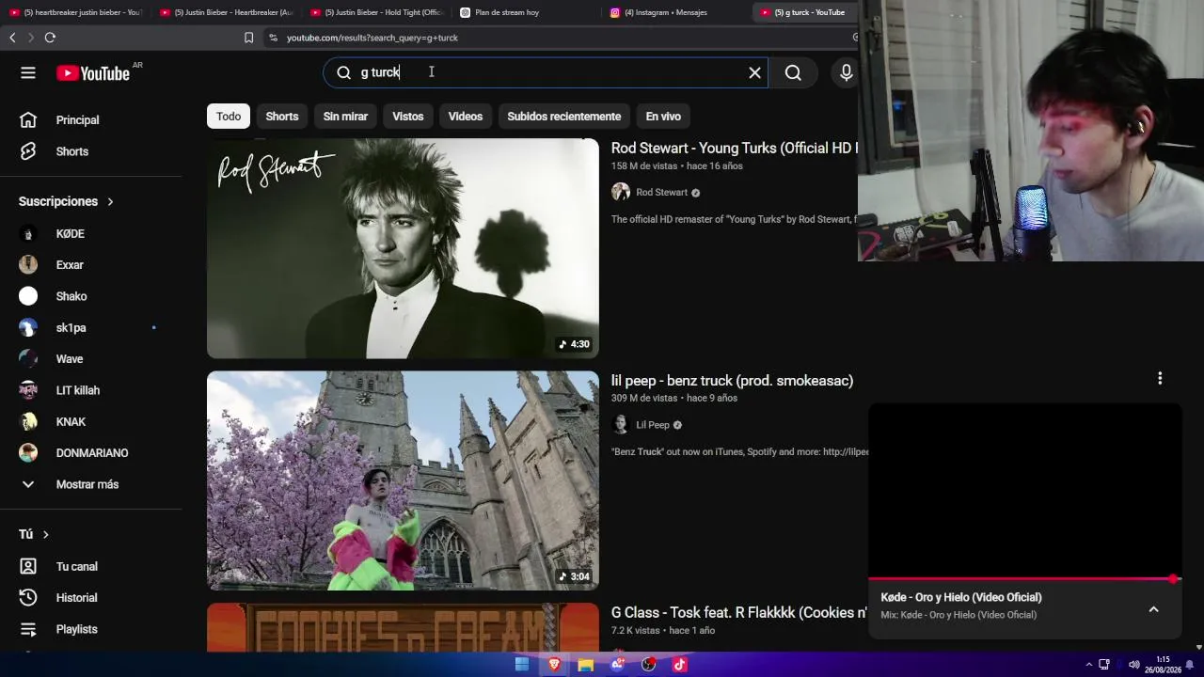Open the "Rod Stewart - Young Turks" video title
Image resolution: width=1204 pixels, height=677 pixels.
pos(735,148)
